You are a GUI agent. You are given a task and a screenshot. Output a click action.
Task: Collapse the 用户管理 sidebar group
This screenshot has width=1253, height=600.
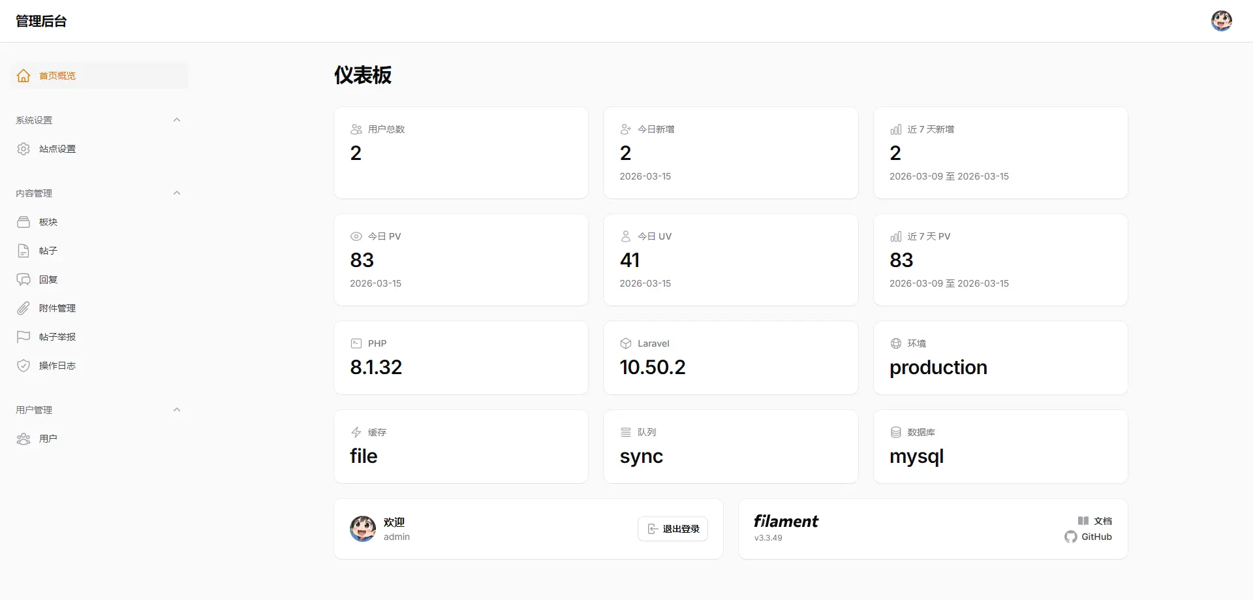(177, 410)
